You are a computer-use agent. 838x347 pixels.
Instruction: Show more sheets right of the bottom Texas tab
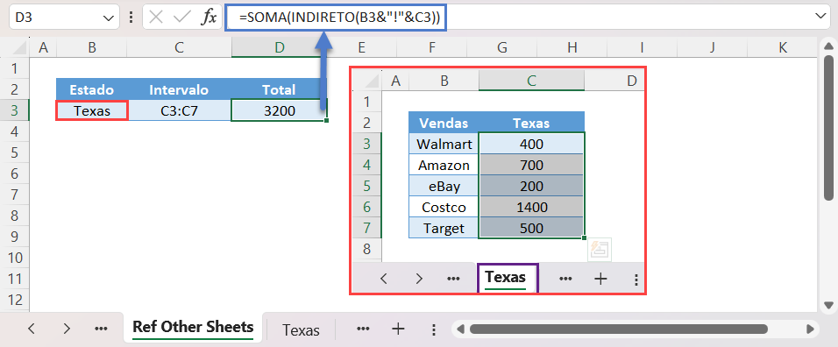coord(364,329)
